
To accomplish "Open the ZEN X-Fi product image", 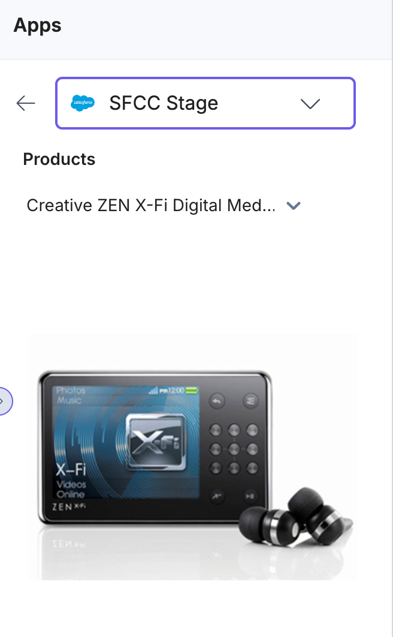I will tap(193, 456).
